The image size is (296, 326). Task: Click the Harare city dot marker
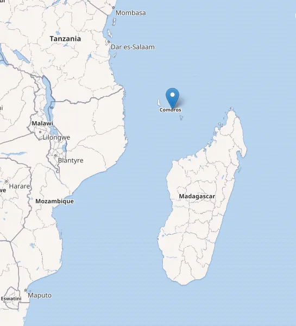[x=7, y=181]
